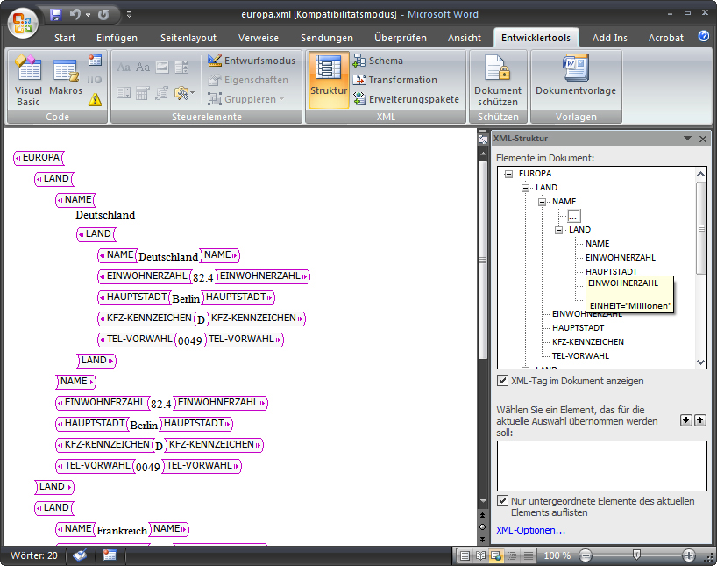Open the legacy tools control
717x566 pixels.
click(x=184, y=93)
